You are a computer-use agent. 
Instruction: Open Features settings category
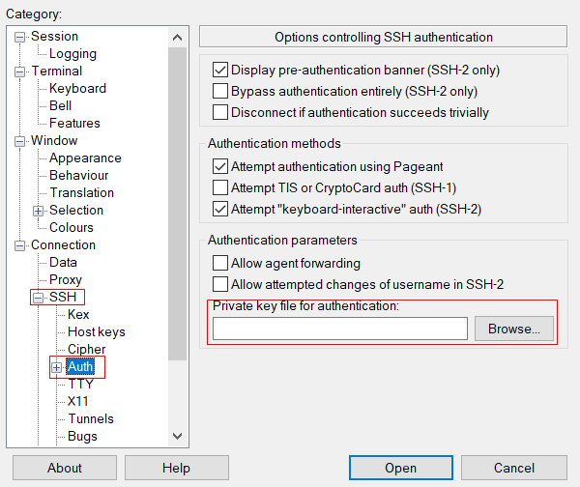[x=74, y=123]
